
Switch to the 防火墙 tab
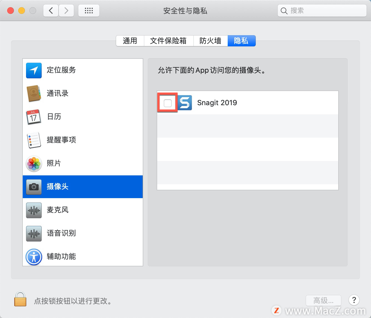(210, 41)
